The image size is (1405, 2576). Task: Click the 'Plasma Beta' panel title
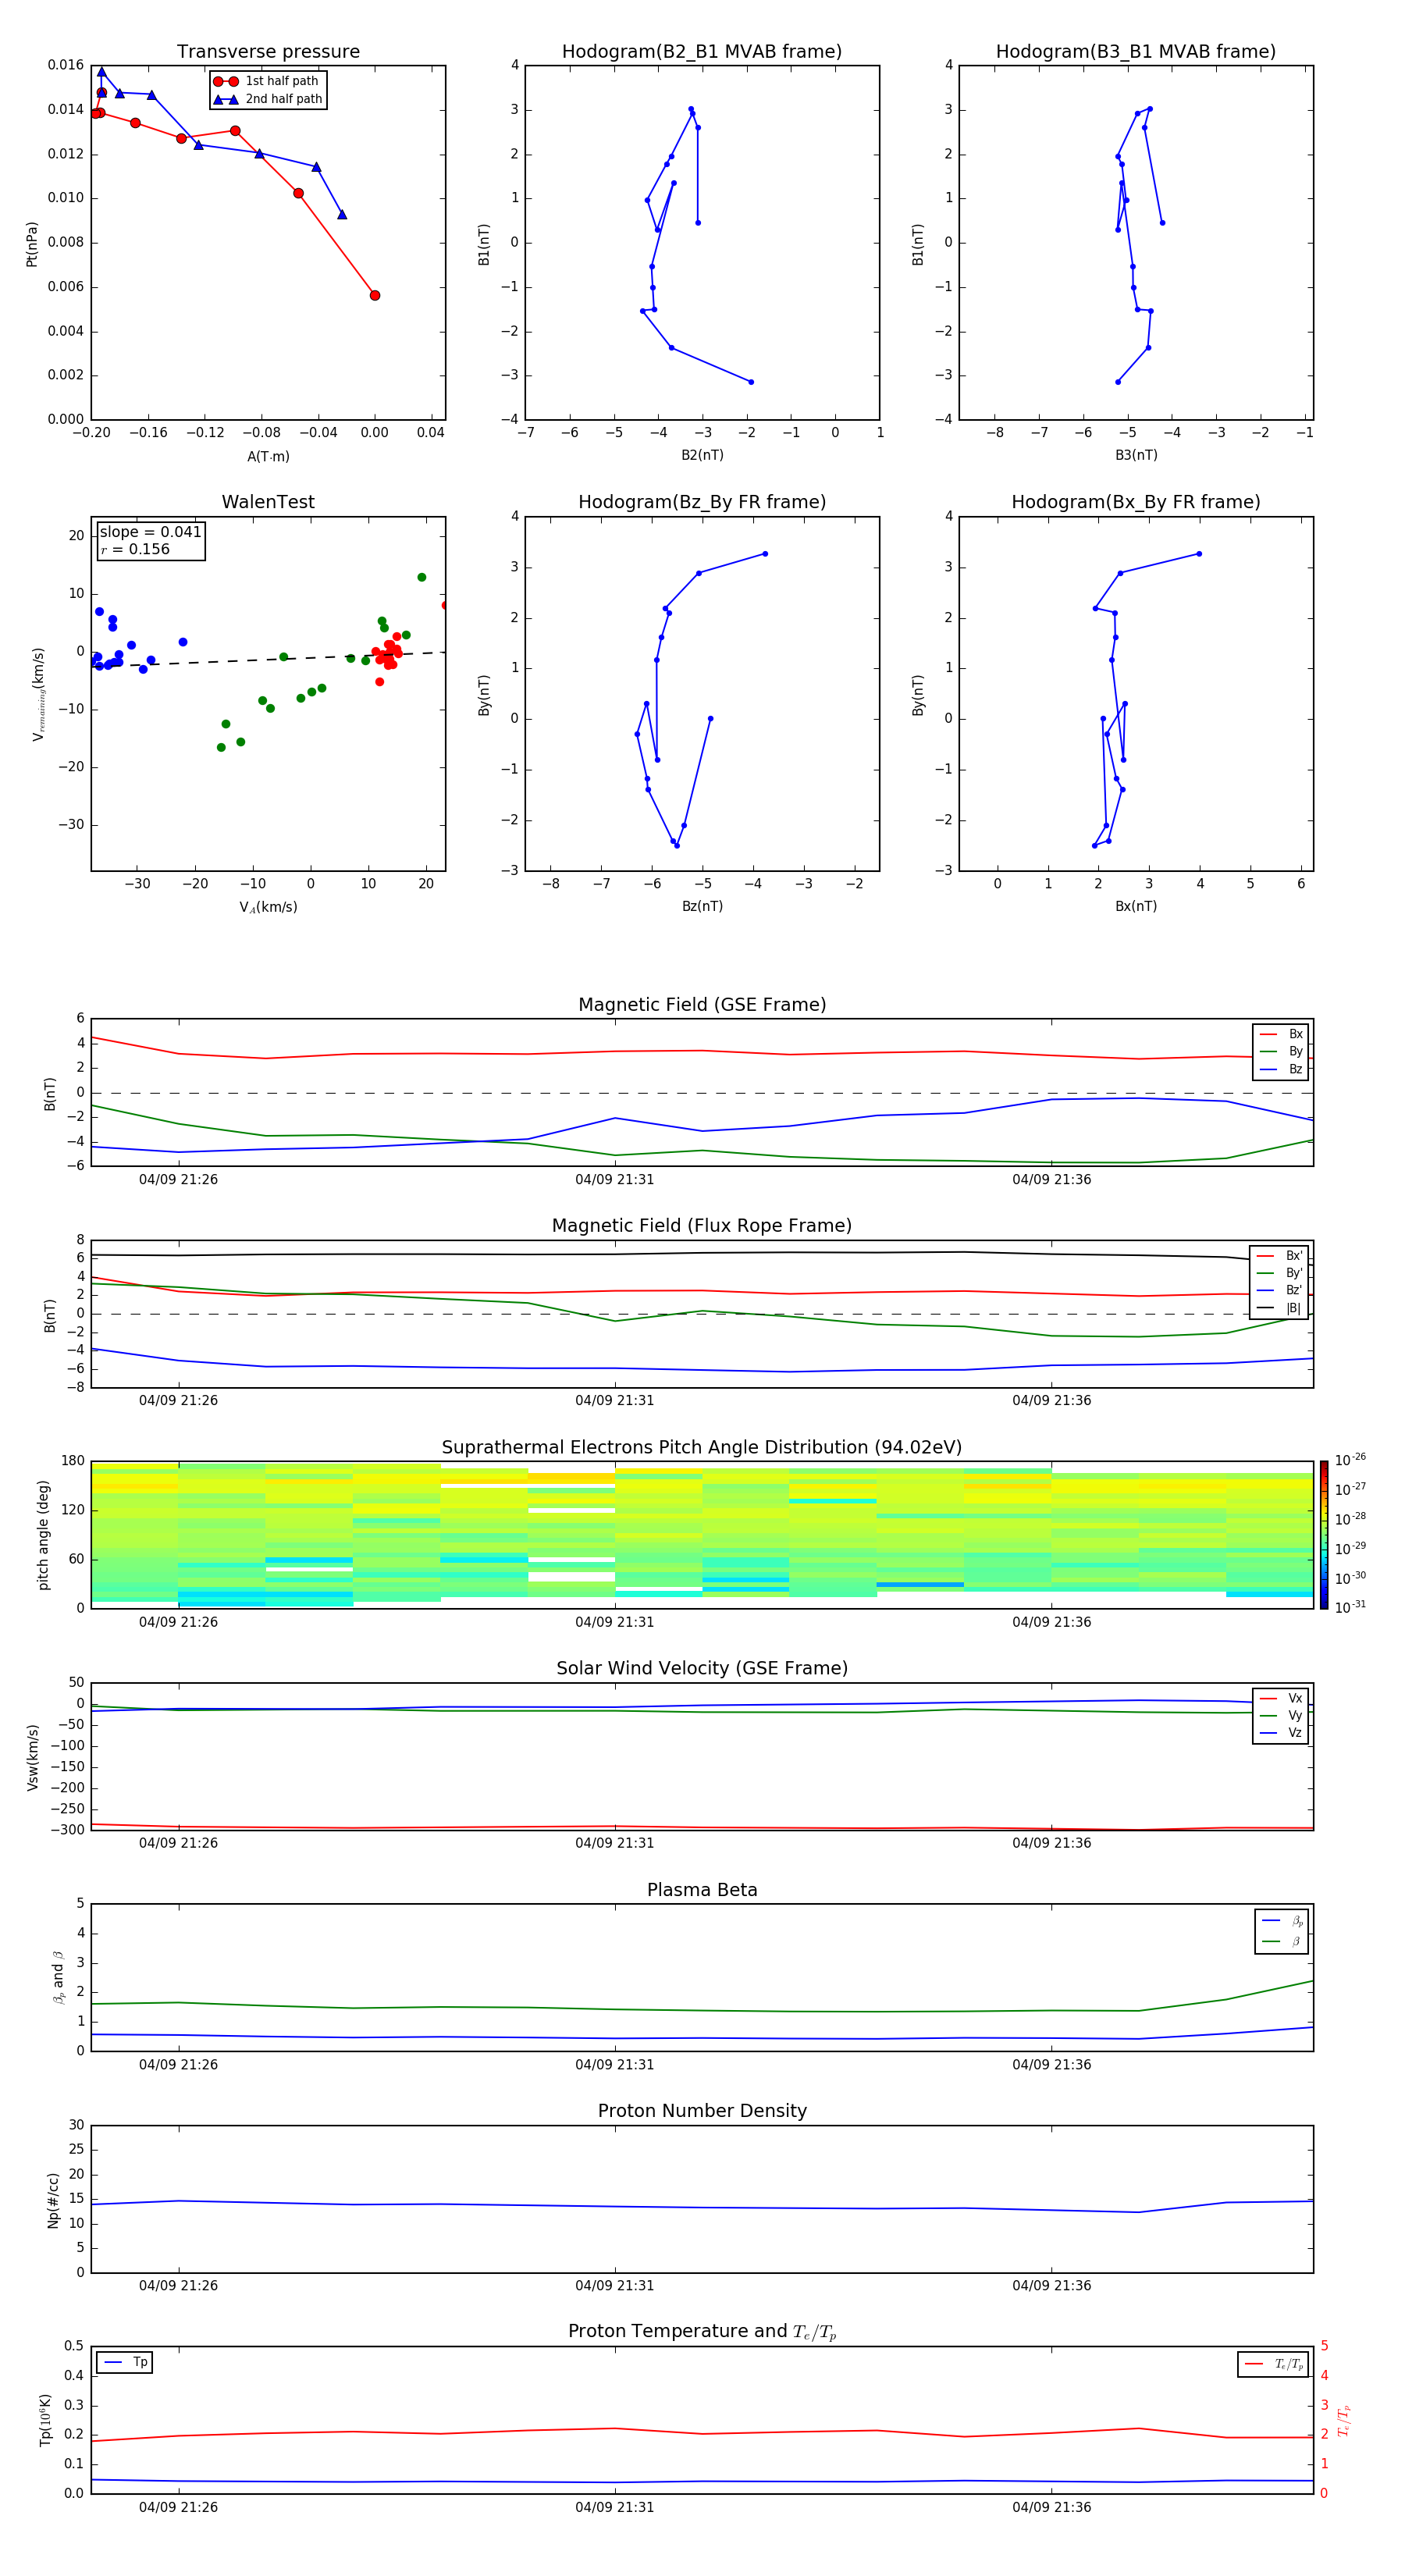point(702,1891)
